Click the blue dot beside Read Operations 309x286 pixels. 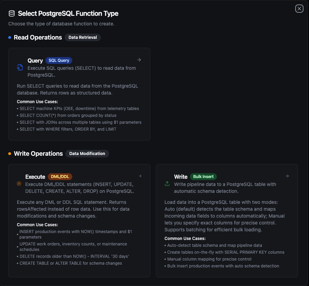pos(10,37)
